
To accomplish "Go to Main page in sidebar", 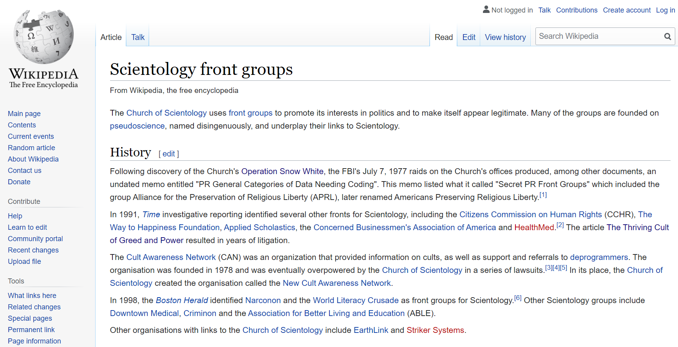I will [x=24, y=114].
